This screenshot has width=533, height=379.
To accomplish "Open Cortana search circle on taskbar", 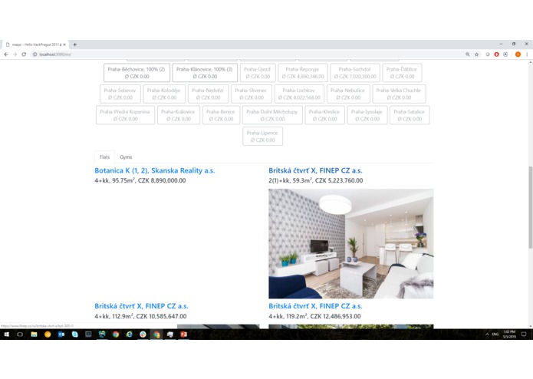I will tap(20, 335).
